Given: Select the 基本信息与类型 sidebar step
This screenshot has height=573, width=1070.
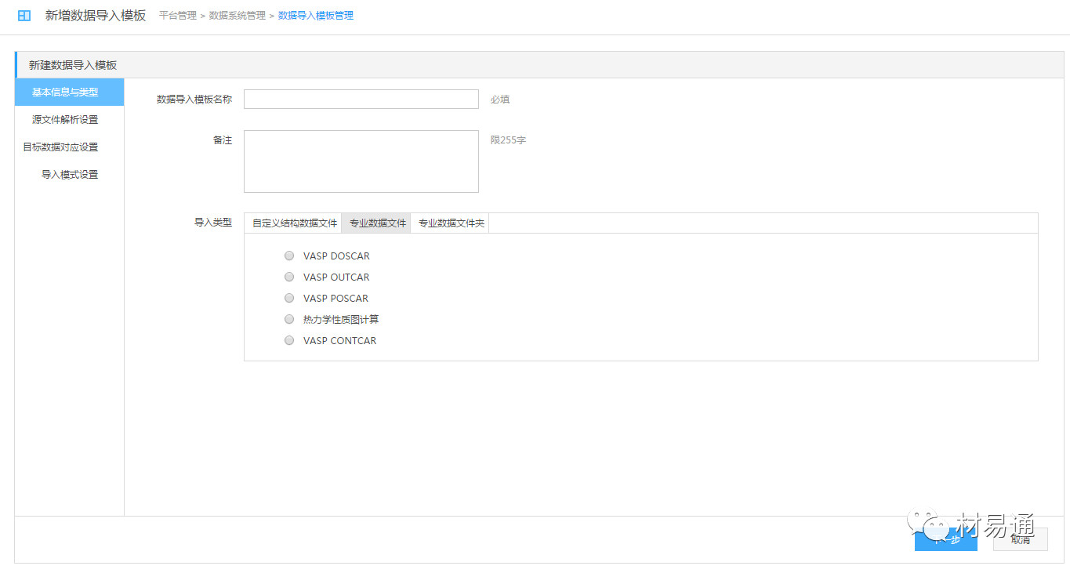Looking at the screenshot, I should [69, 92].
